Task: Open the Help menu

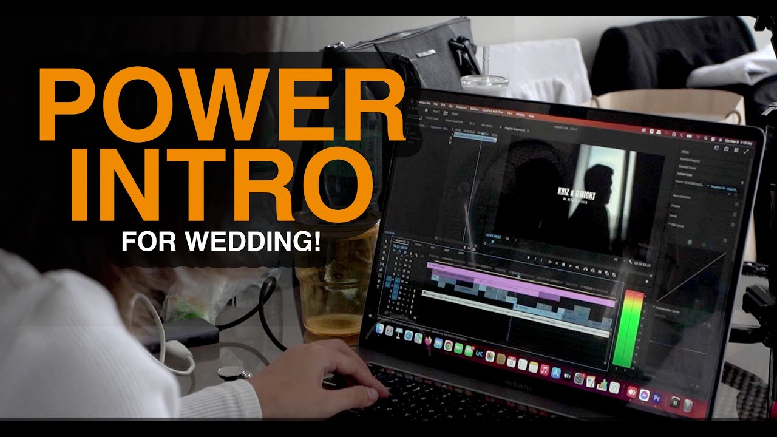Action: [531, 116]
